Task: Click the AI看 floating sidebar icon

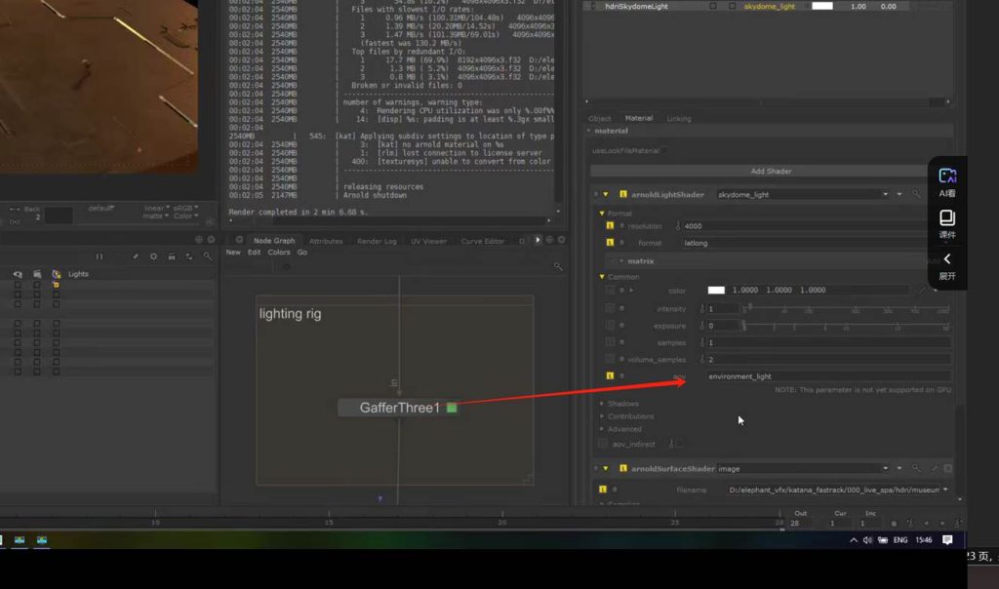Action: pos(947,179)
